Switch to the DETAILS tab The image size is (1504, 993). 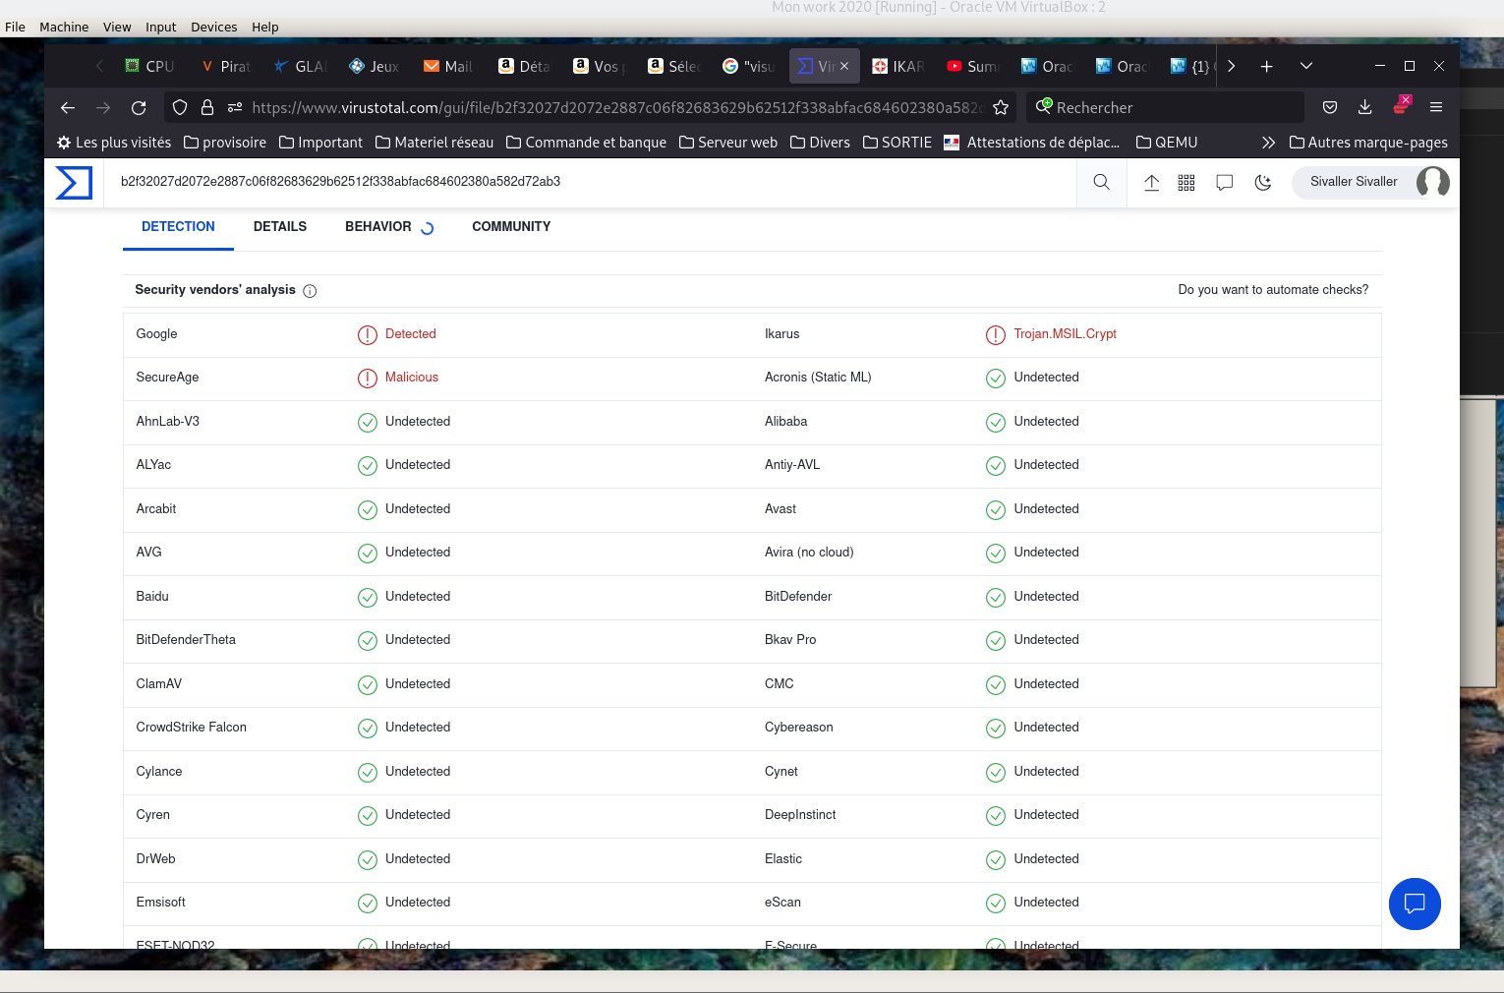(280, 227)
